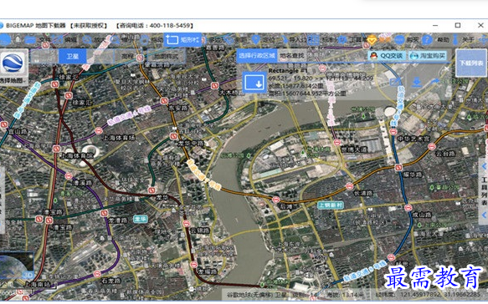Click the 关于 about icon in toolbar
The width and height of the screenshot is (488, 304).
point(456,40)
